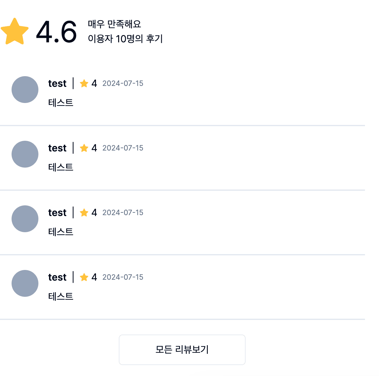
Task: Open the fourth reviewer's profile avatar
Action: (x=25, y=283)
